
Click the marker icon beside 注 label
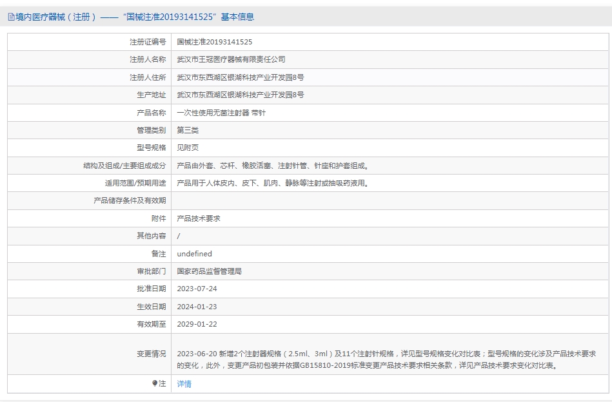click(x=155, y=383)
